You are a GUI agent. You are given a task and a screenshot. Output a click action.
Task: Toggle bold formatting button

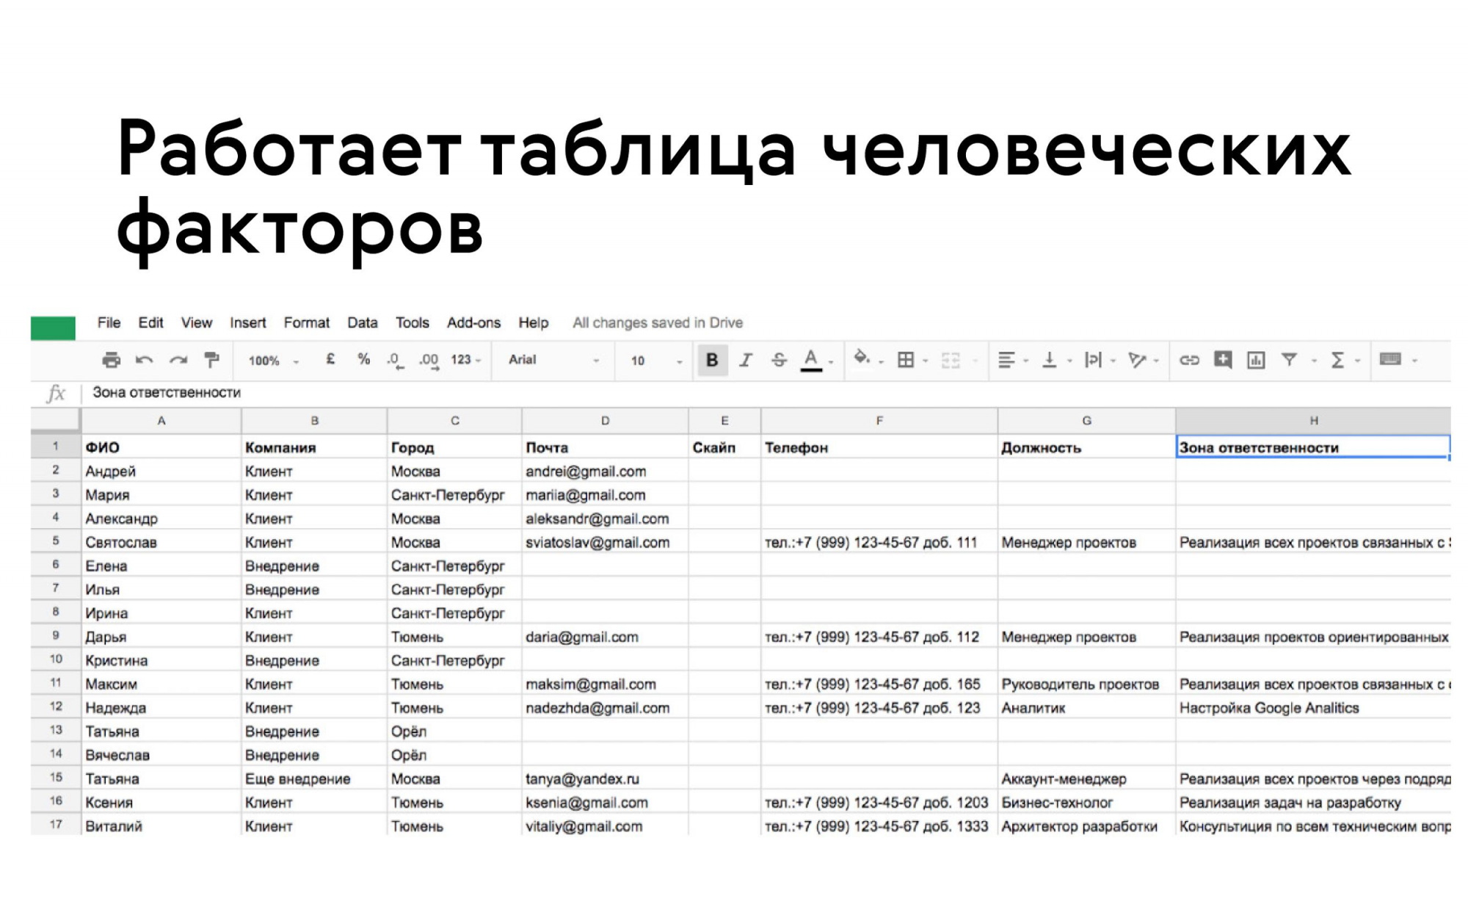point(712,360)
